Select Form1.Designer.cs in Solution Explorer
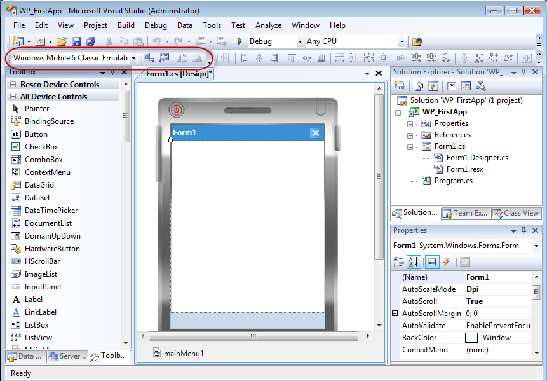Viewport: 547px width, 381px height. click(477, 158)
